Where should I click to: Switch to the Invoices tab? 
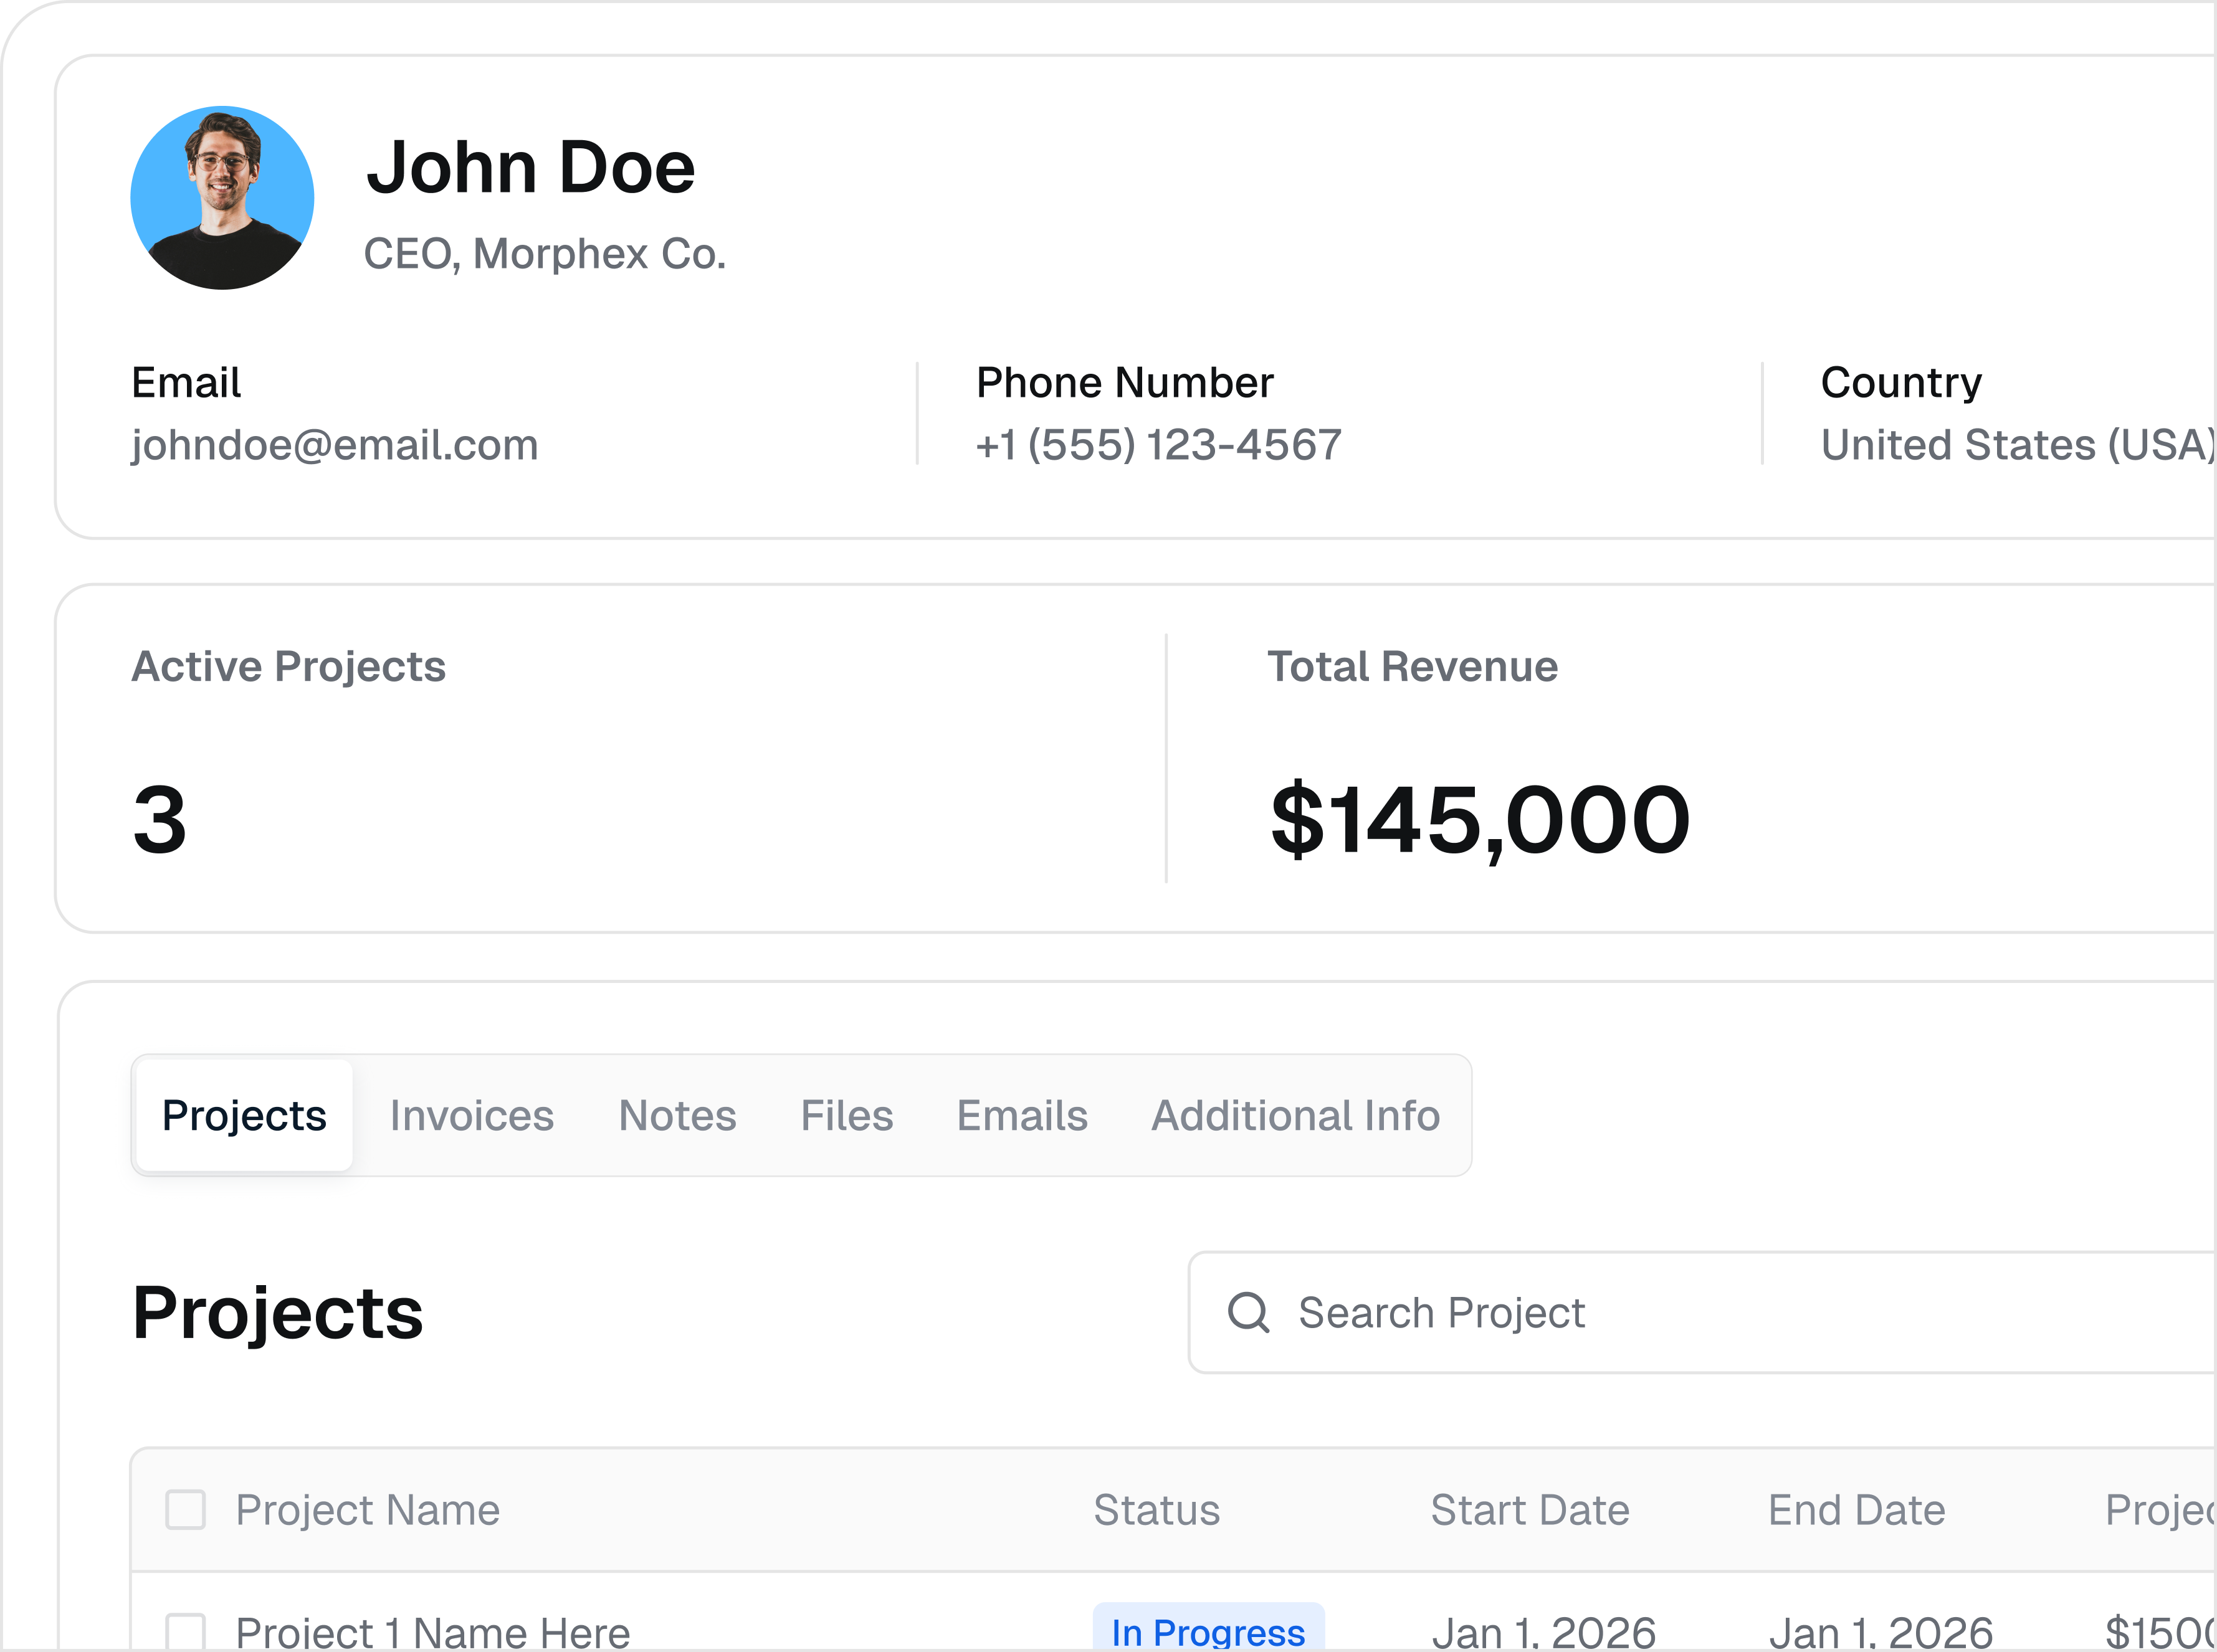point(472,1115)
